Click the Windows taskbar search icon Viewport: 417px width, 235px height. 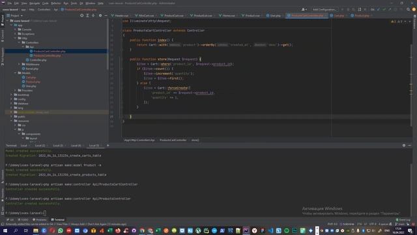(16, 230)
